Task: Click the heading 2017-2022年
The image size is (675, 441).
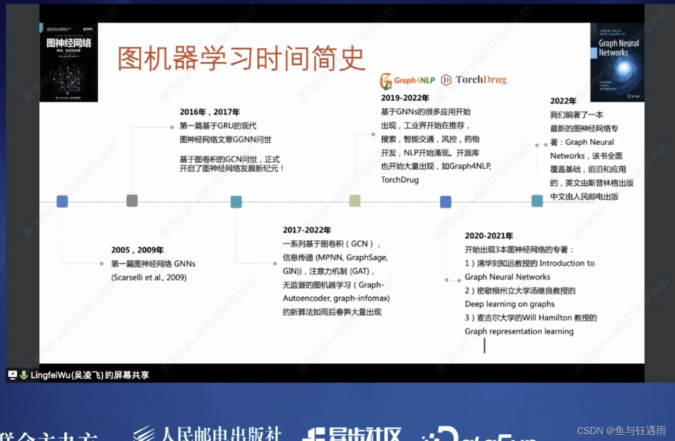Action: tap(307, 230)
